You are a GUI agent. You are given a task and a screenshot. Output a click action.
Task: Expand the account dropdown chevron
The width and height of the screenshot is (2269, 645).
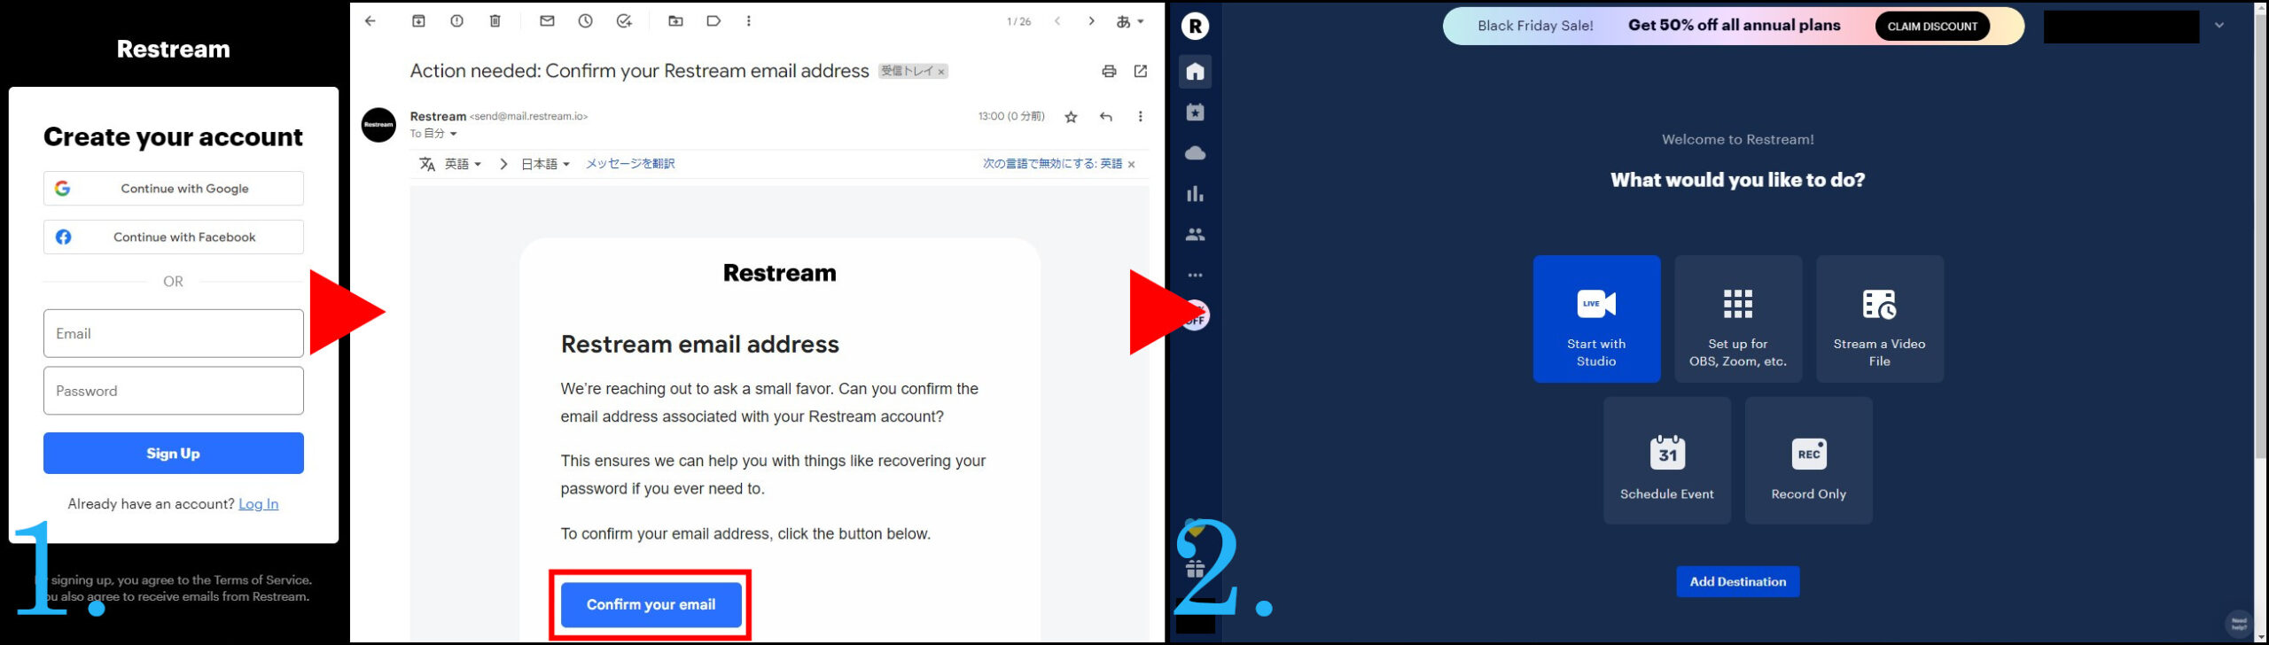2219,26
